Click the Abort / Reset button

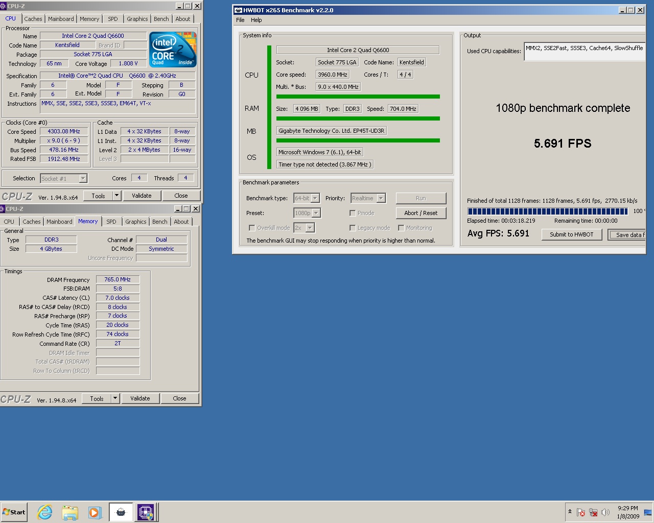(x=421, y=213)
